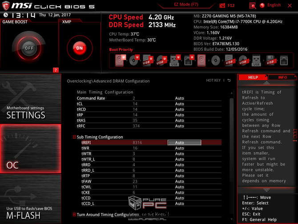
Task: Change the tCL Auto setting
Action: coord(179,104)
